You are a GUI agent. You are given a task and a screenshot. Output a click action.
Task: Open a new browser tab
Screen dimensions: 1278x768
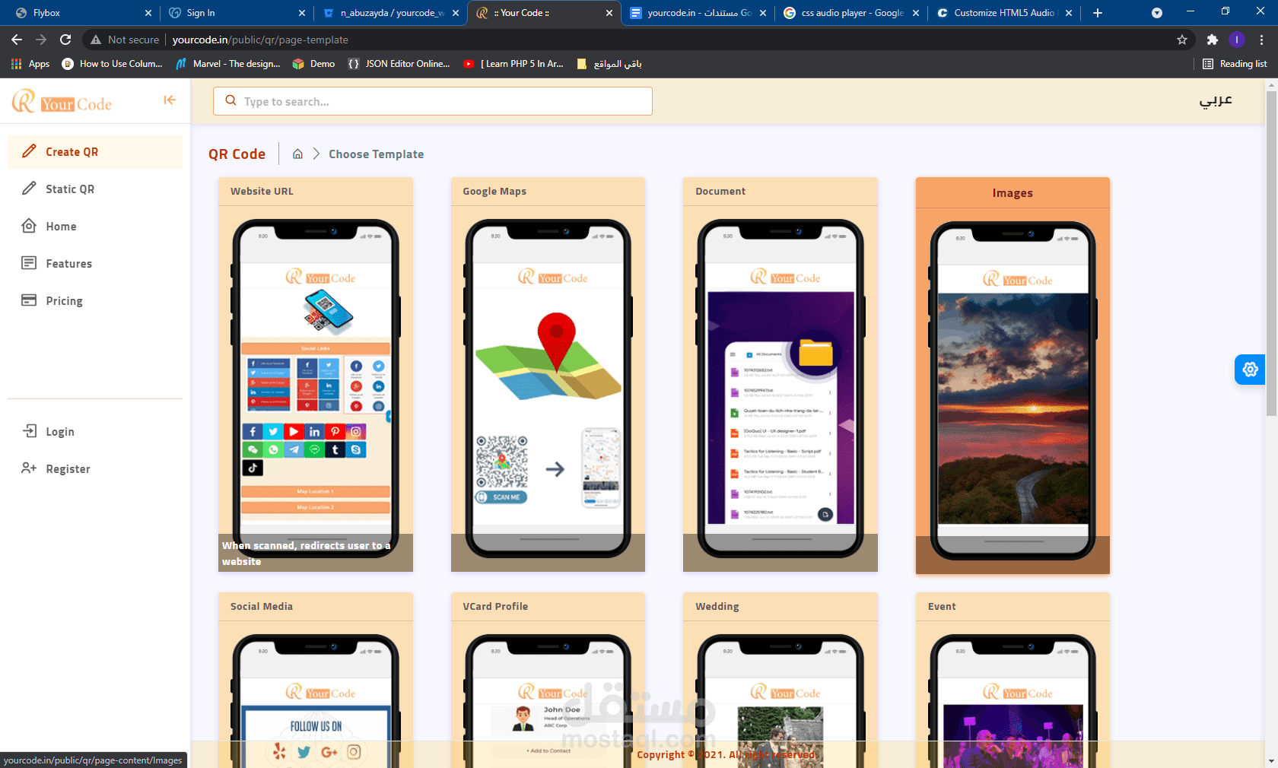pyautogui.click(x=1098, y=13)
